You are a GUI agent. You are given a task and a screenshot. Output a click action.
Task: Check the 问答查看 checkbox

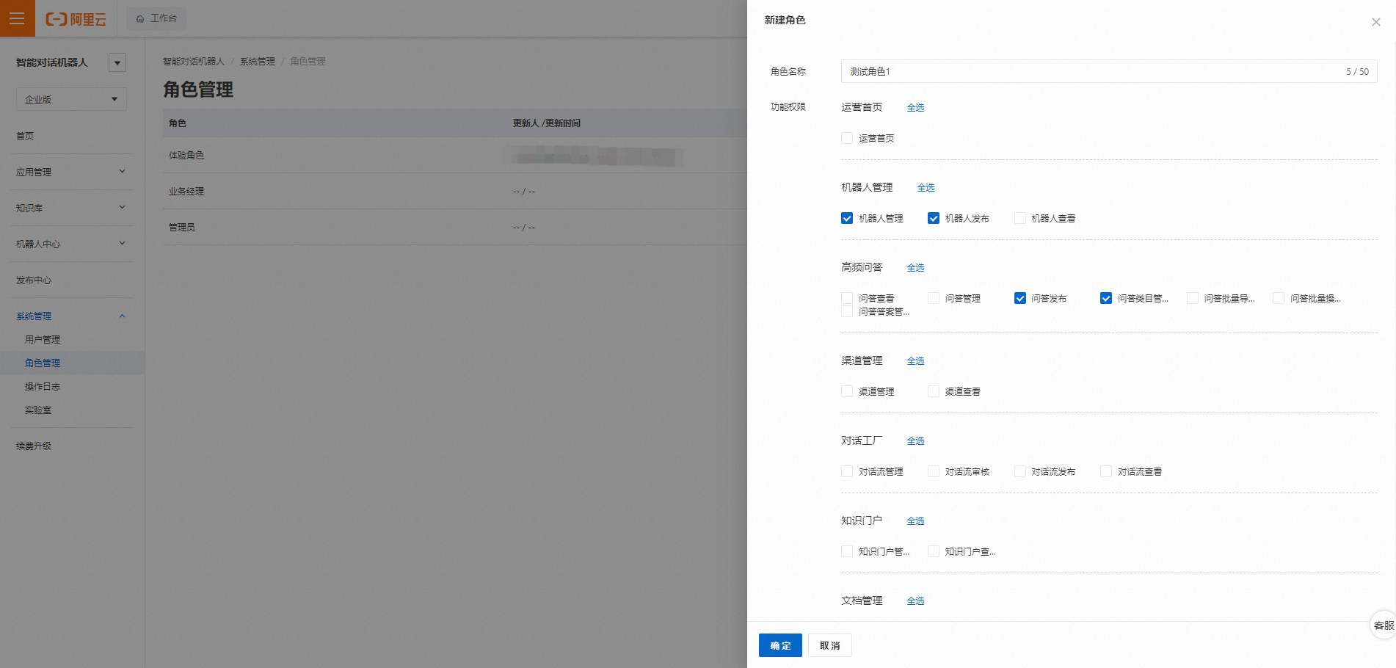click(x=847, y=298)
